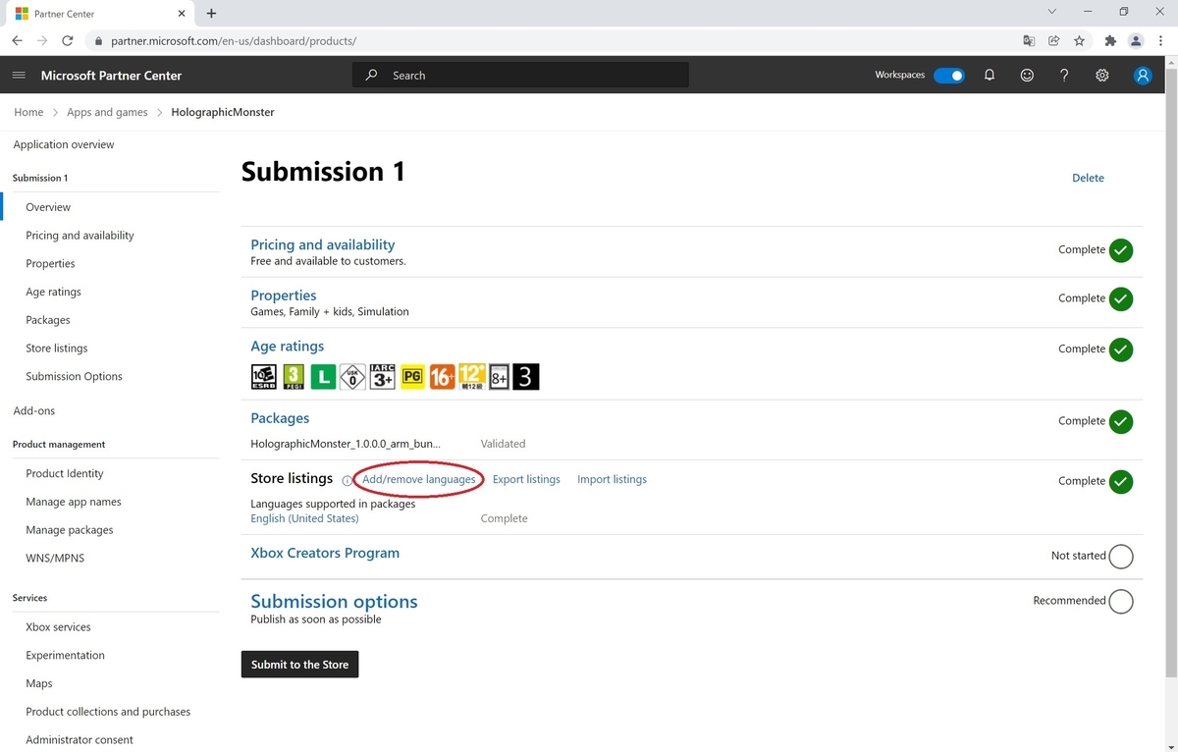The width and height of the screenshot is (1178, 752).
Task: Open the account profile avatar
Action: click(1143, 76)
